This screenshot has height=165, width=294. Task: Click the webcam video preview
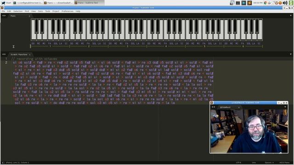[249, 131]
